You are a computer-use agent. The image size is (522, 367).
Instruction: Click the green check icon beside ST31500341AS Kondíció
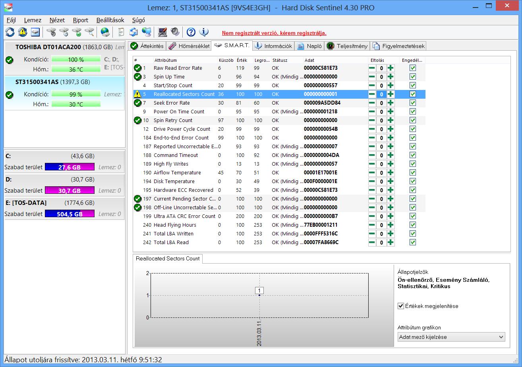[10, 95]
